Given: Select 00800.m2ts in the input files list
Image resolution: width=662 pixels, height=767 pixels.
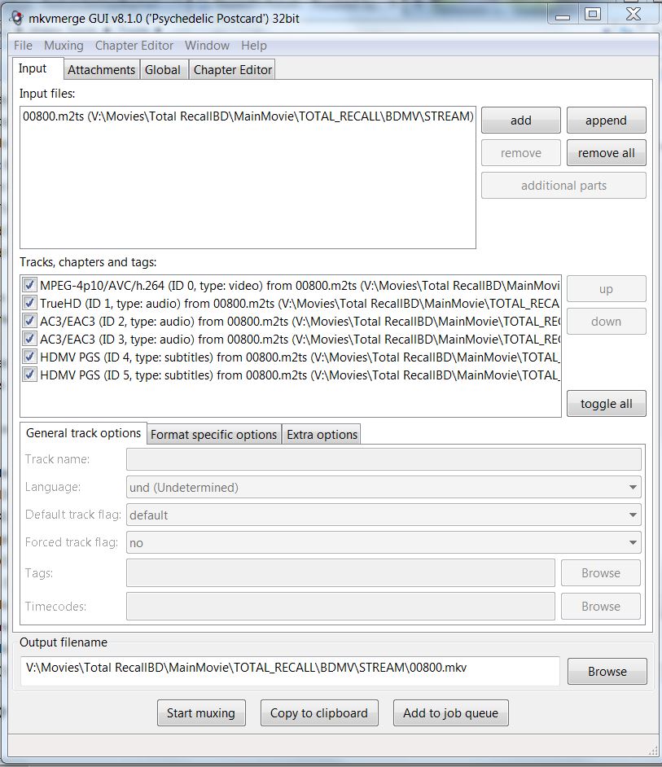Looking at the screenshot, I should [x=248, y=116].
